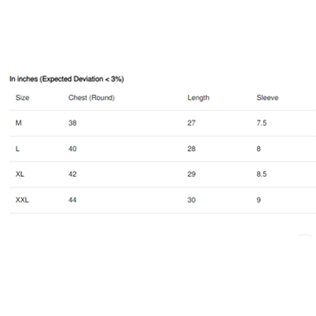Select sleeve value 9 in XXL row

[258, 200]
